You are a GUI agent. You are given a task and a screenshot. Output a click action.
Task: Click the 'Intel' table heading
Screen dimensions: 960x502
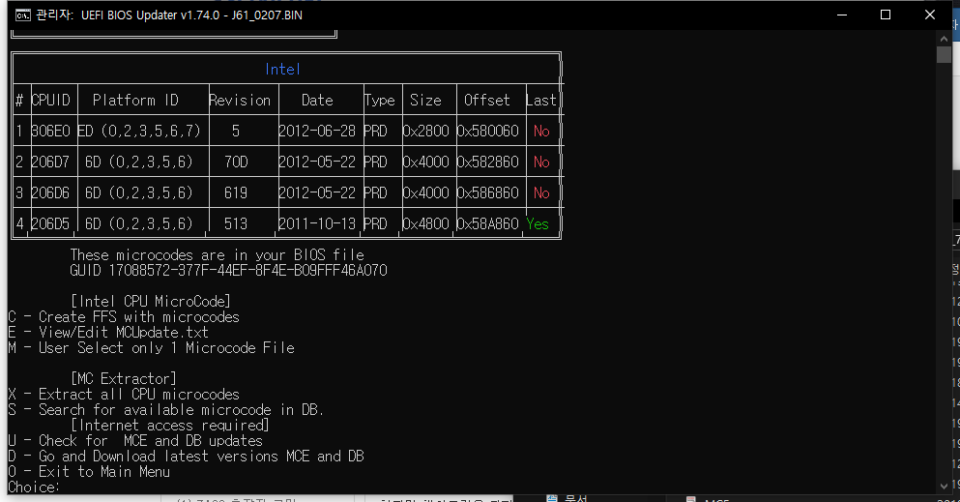pos(282,70)
